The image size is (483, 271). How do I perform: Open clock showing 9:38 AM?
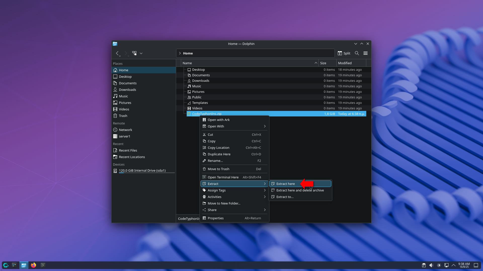(464, 265)
